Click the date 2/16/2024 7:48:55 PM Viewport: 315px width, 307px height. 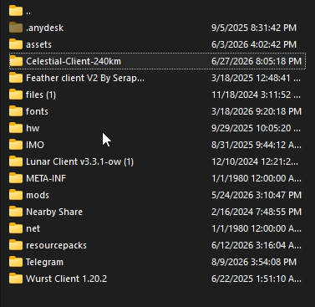tap(257, 212)
